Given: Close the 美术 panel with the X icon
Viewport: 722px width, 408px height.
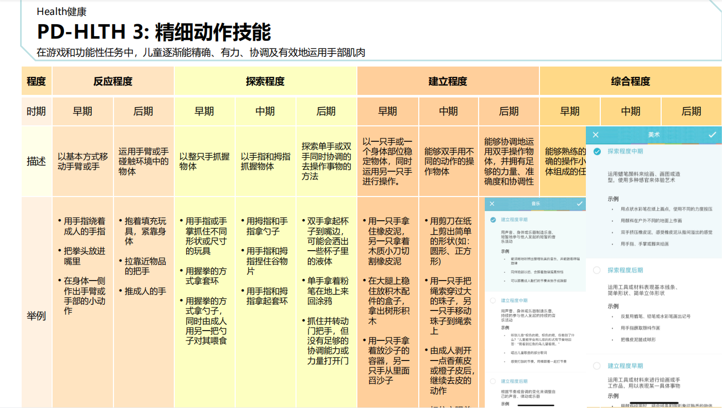Looking at the screenshot, I should [x=596, y=135].
